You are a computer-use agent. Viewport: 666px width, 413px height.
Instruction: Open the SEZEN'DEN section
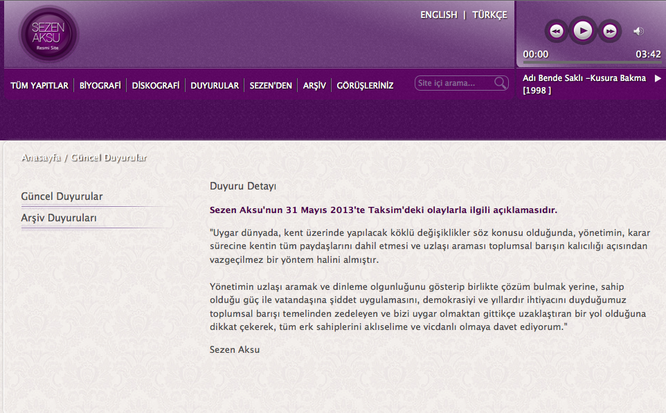(x=271, y=84)
